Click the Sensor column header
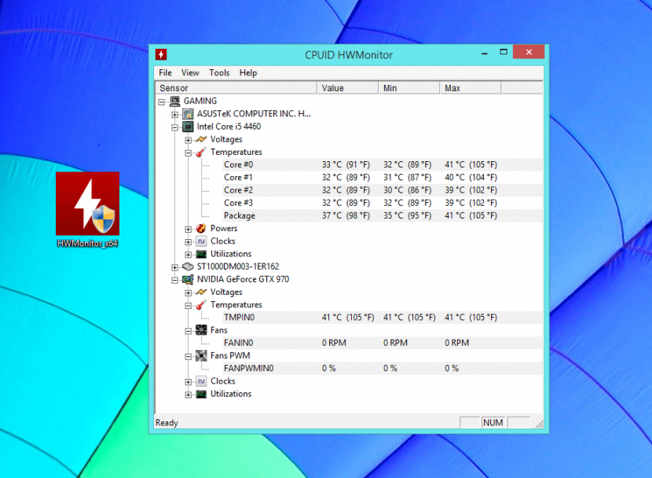This screenshot has height=478, width=652. [x=236, y=88]
